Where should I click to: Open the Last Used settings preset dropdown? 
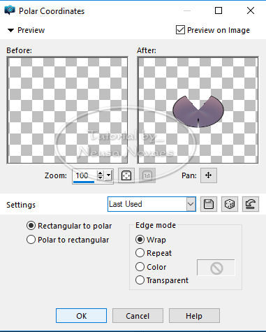click(x=152, y=204)
